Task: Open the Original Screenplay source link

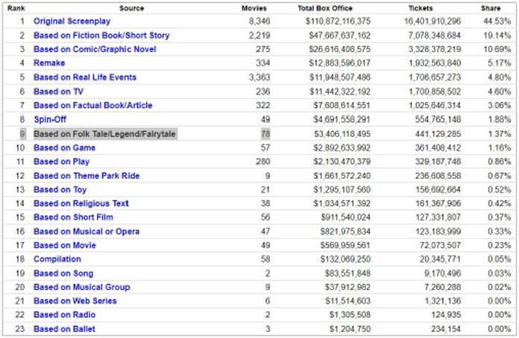Action: click(73, 22)
